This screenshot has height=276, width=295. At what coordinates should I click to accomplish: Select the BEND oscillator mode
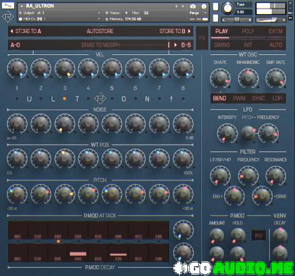click(x=220, y=98)
